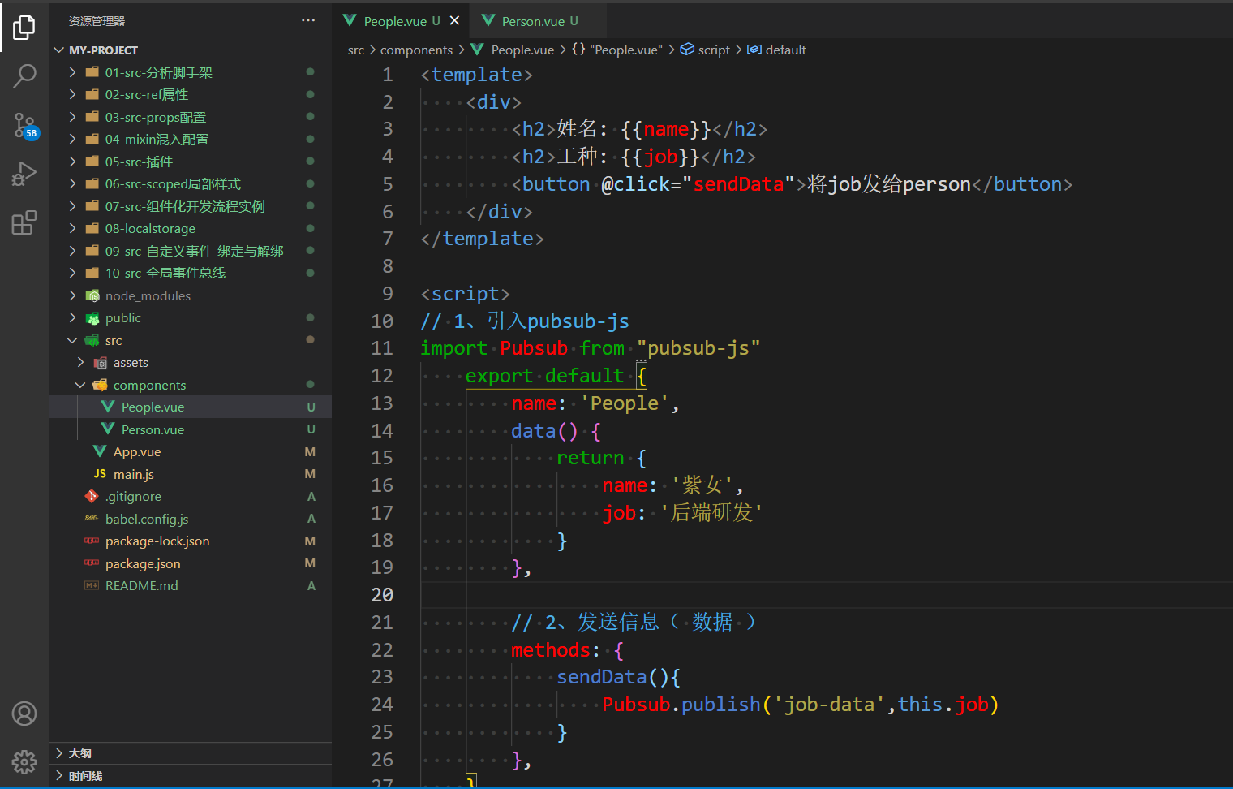Open the Extensions view icon
Screen dimensions: 1233x789
24,222
